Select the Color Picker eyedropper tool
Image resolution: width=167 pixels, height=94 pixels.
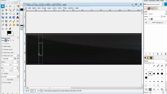click(14, 10)
